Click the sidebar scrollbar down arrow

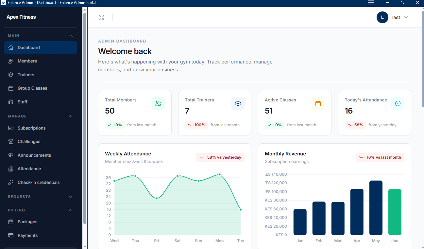[x=85, y=246]
